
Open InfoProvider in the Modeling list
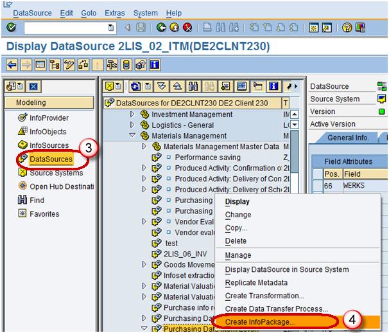(49, 118)
